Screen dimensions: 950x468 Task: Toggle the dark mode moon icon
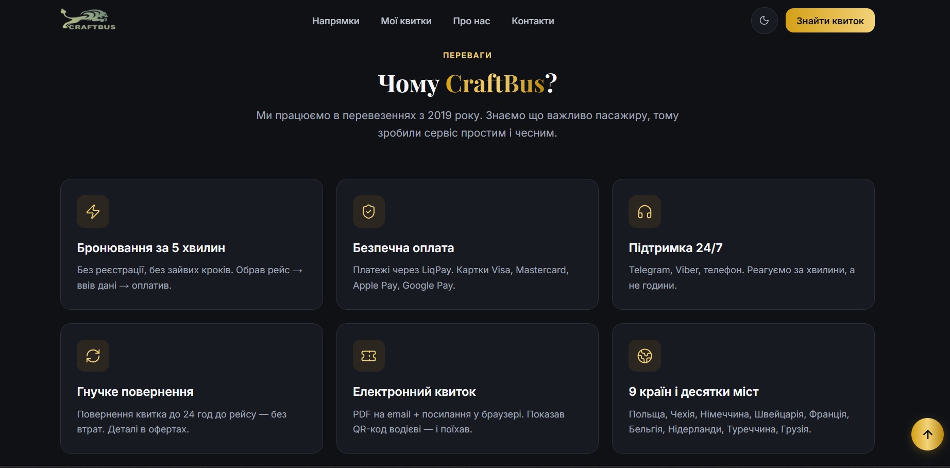tap(764, 21)
